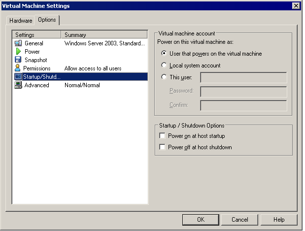This screenshot has width=305, height=231.
Task: Click the Settings column header
Action: (x=37, y=35)
